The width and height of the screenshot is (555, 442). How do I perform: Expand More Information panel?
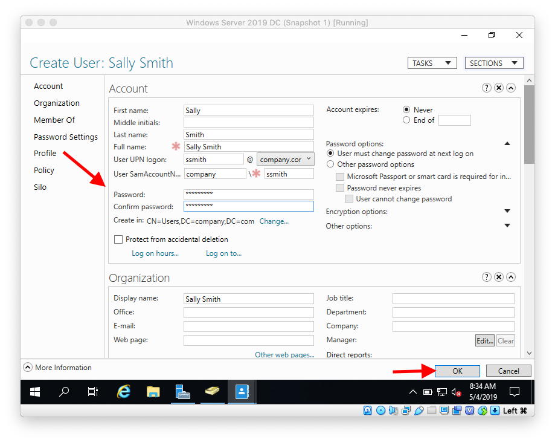pyautogui.click(x=28, y=367)
